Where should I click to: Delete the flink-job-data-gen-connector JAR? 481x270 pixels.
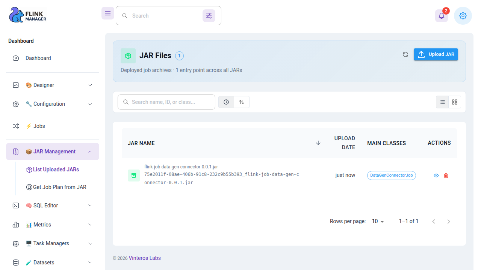pyautogui.click(x=446, y=175)
